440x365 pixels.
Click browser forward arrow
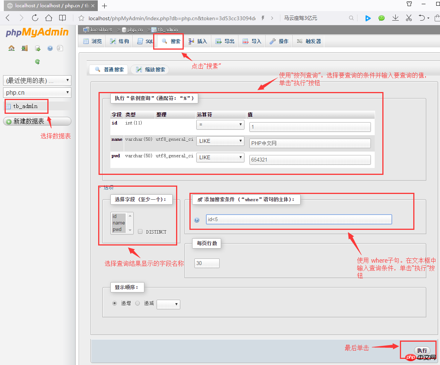[21, 18]
